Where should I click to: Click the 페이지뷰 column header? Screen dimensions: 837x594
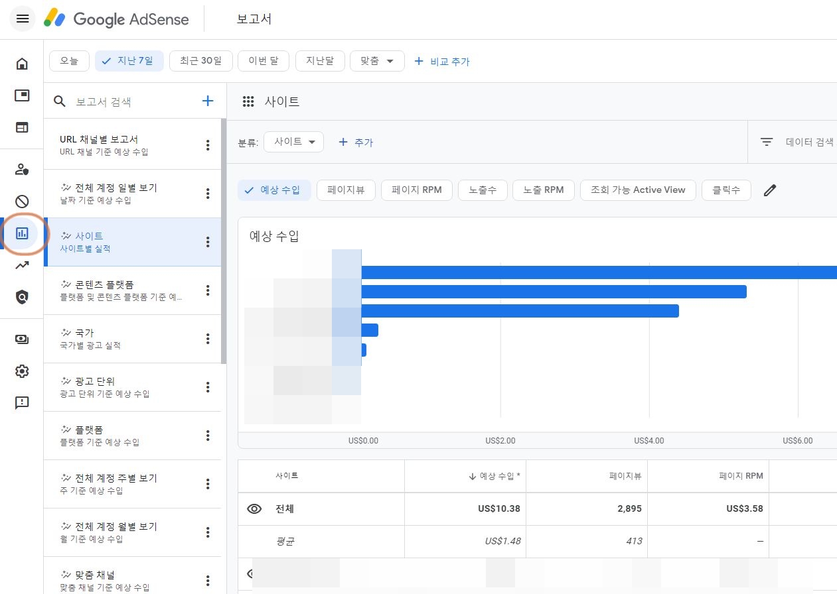(625, 476)
